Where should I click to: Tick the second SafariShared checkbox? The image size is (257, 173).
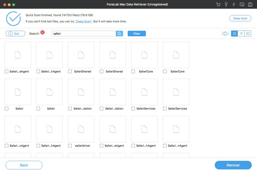coord(101,72)
